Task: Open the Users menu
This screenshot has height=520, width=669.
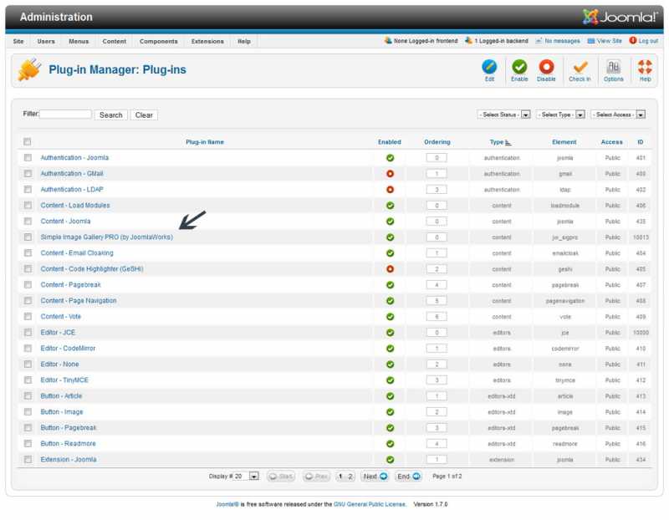Action: (46, 41)
